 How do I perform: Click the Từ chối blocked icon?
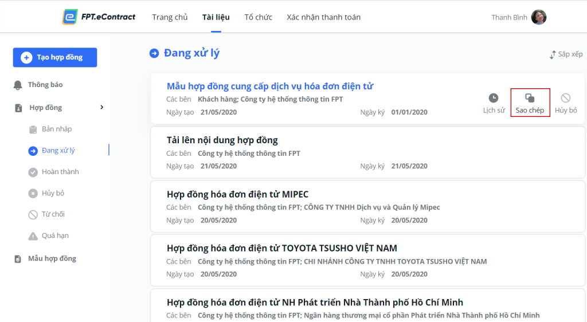pos(33,215)
